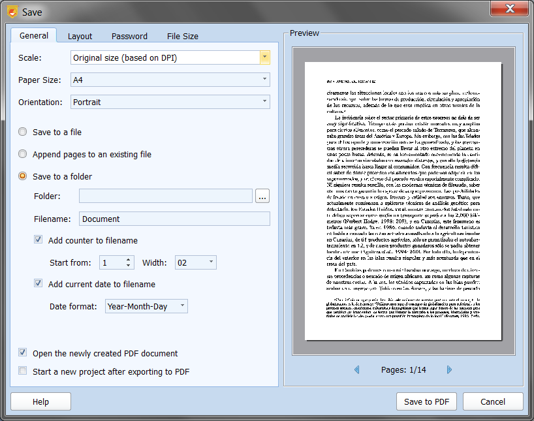This screenshot has height=421, width=534.
Task: Decrease the Start from counter value
Action: point(129,266)
